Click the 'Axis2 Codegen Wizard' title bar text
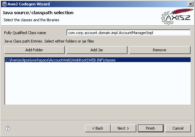The image size is (195, 137). (x=29, y=4)
